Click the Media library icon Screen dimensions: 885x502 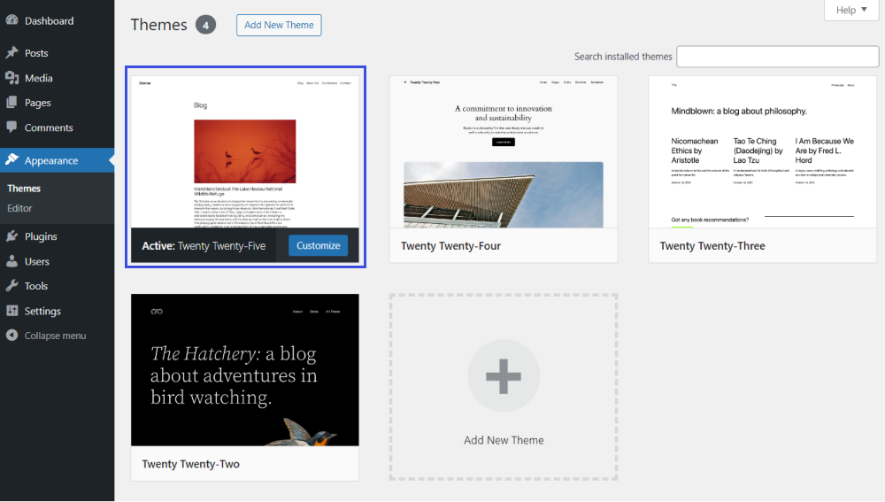tap(12, 78)
